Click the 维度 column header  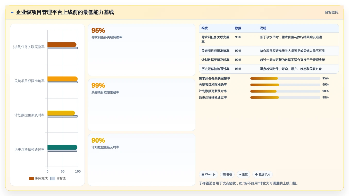click(x=205, y=28)
